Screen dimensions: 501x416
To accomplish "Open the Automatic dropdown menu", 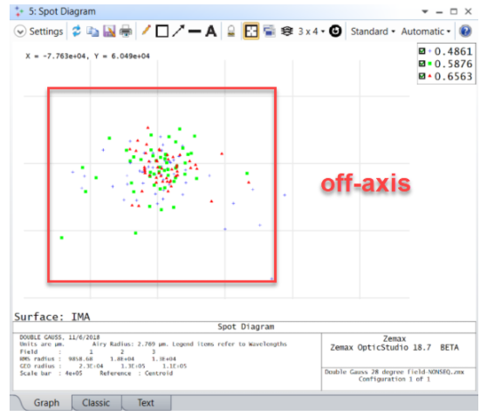I will pyautogui.click(x=426, y=31).
